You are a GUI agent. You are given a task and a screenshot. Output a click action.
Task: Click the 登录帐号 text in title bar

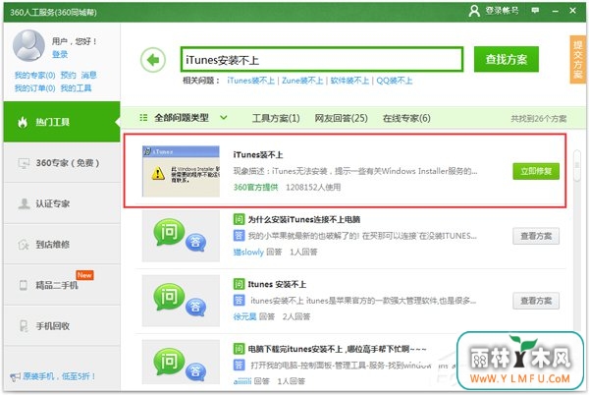pos(503,11)
